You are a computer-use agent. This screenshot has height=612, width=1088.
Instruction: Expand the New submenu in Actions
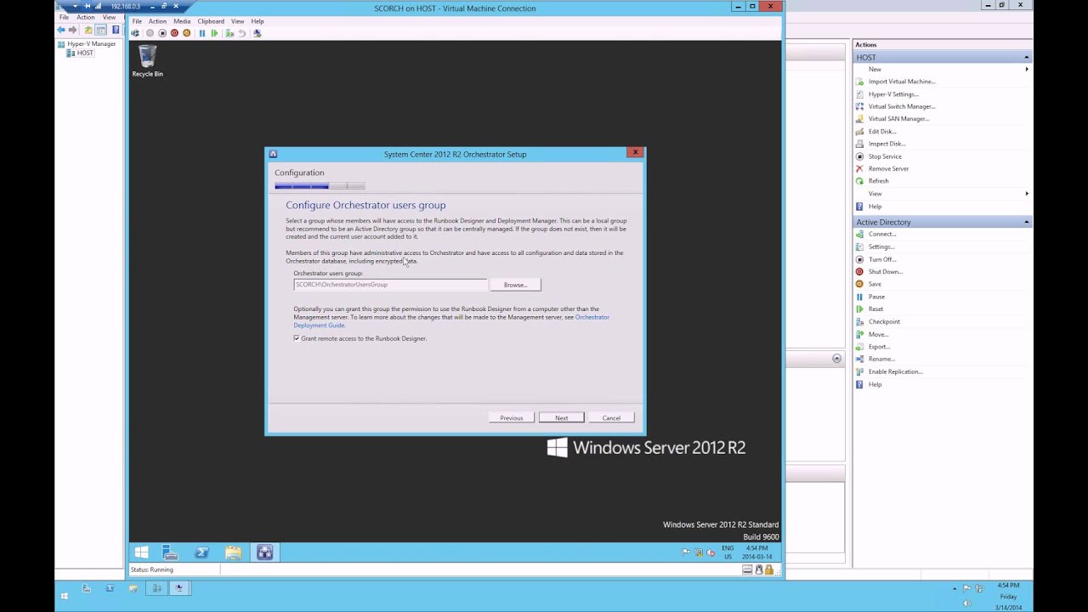pos(1027,69)
